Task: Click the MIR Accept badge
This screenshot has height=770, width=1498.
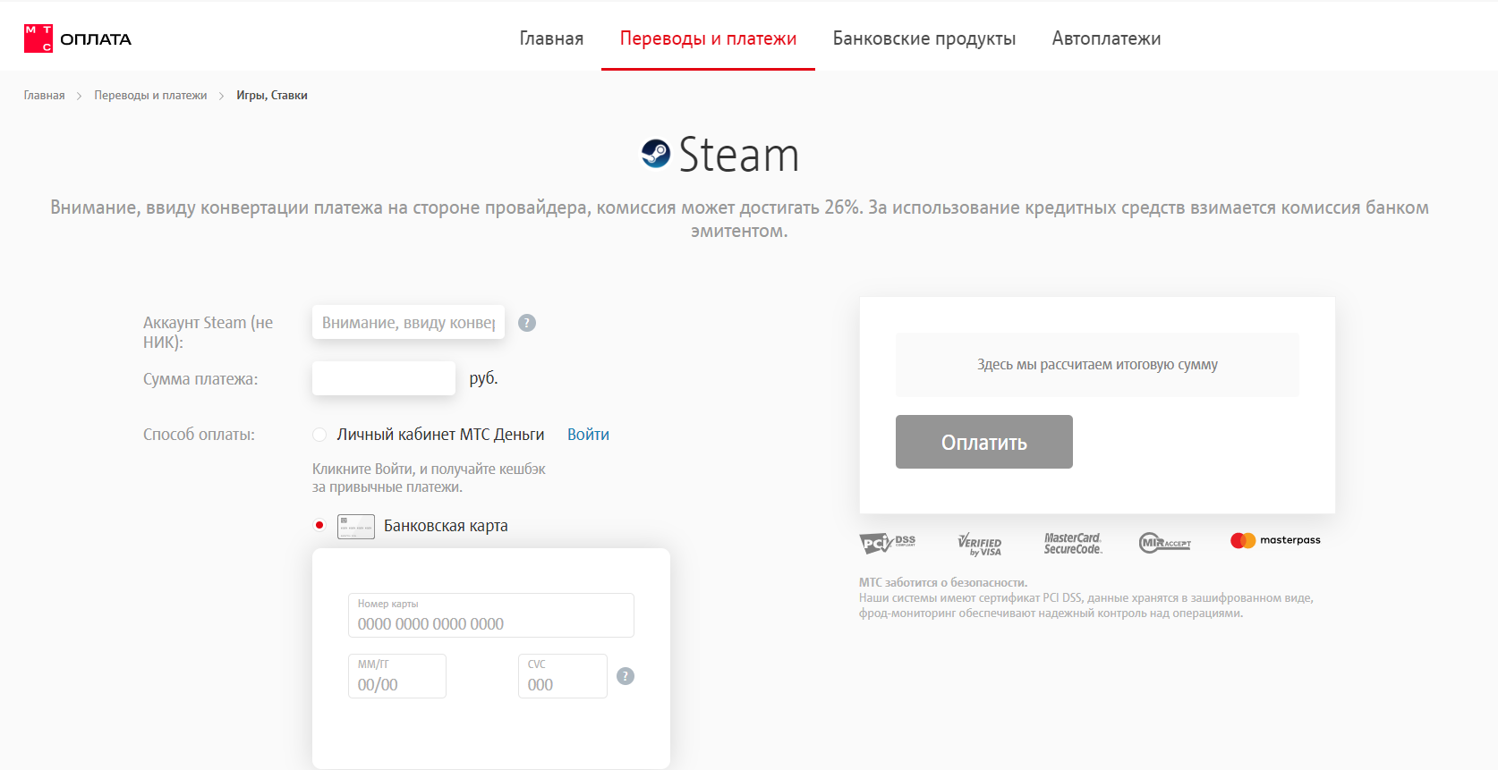Action: point(1165,543)
